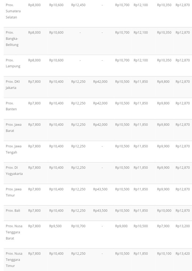
Task: Click the Prov. Sumatera Selatan row label
Action: (x=13, y=11)
